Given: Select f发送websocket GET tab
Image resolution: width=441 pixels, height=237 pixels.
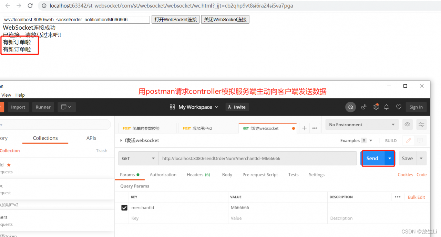Looking at the screenshot, I should 267,128.
